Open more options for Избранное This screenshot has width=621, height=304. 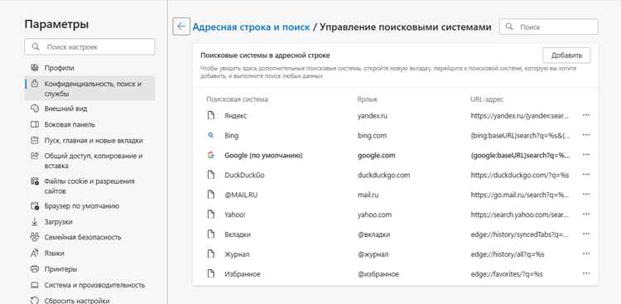coord(586,273)
